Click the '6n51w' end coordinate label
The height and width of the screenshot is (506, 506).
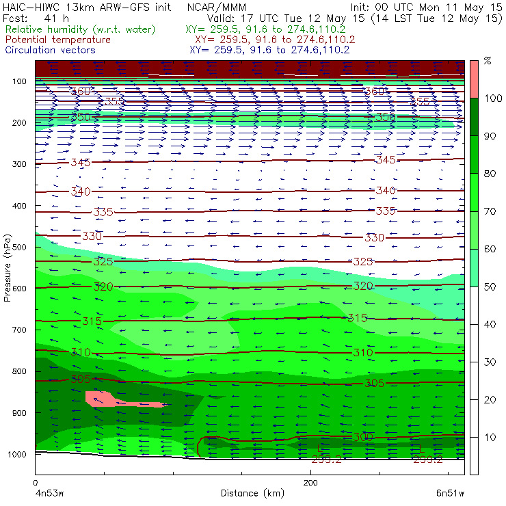point(450,494)
